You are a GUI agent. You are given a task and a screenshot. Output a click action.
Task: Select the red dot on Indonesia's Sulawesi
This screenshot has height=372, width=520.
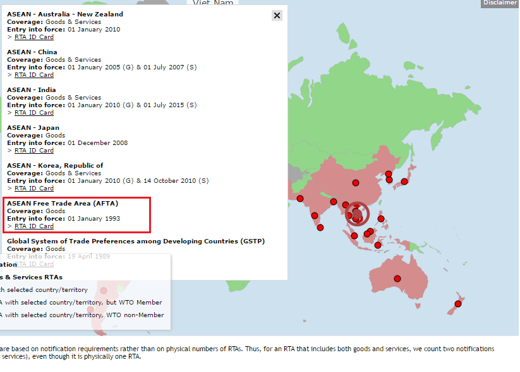click(378, 245)
